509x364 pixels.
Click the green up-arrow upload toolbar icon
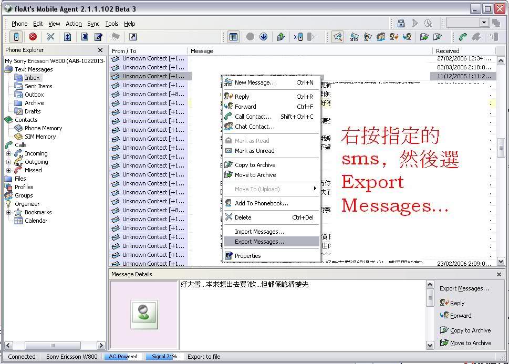click(281, 37)
